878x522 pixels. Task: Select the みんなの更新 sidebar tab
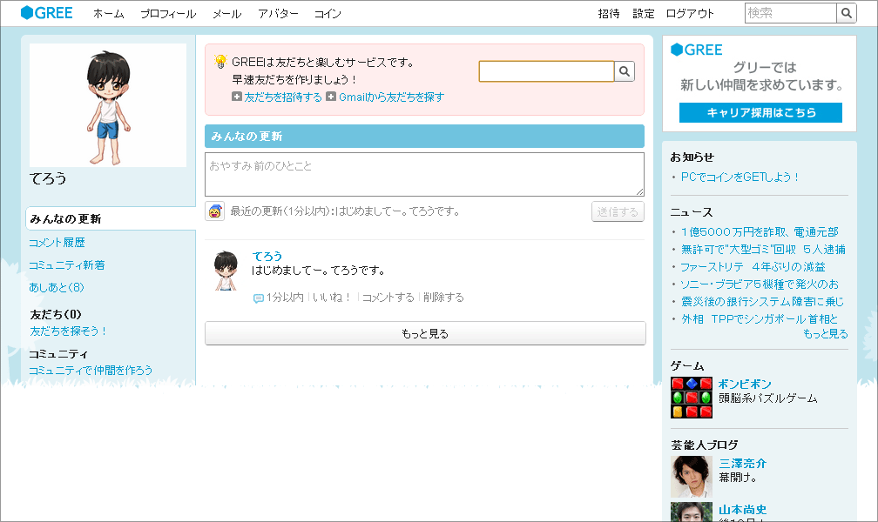click(111, 218)
